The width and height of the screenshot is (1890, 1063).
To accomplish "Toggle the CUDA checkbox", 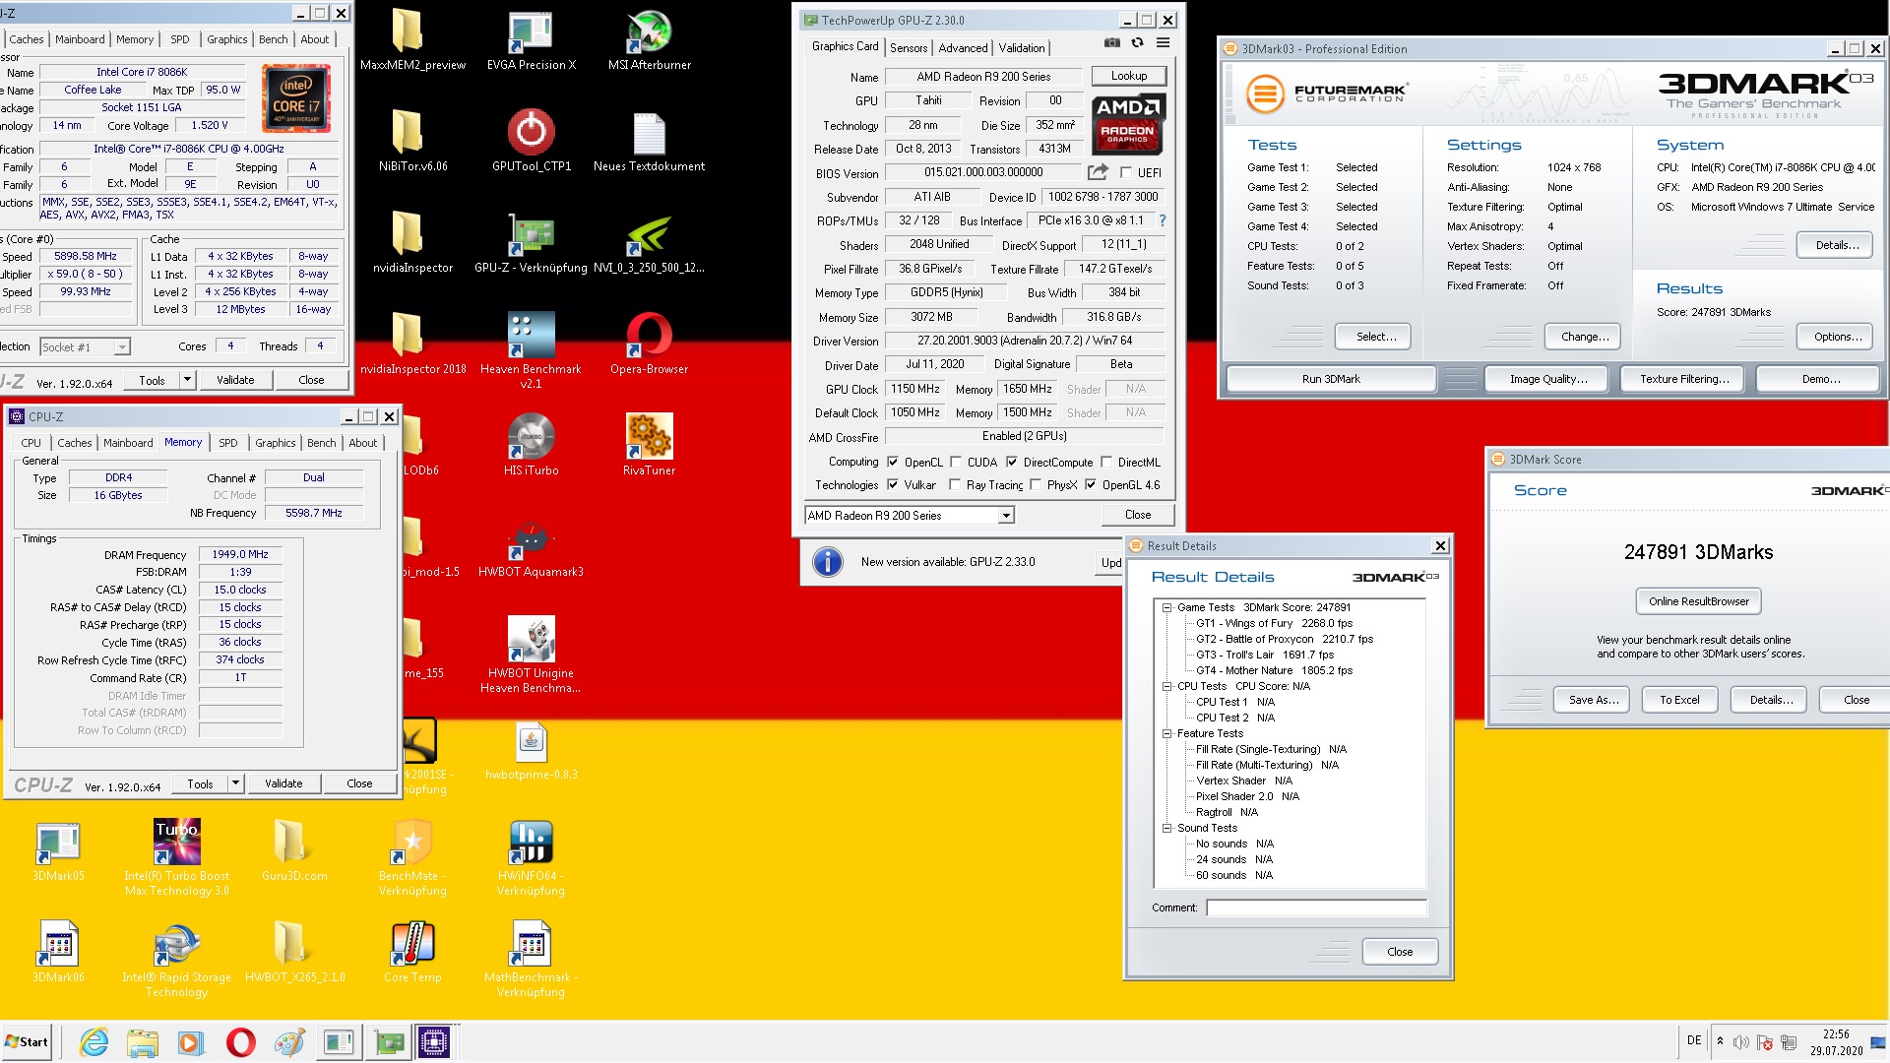I will click(956, 462).
